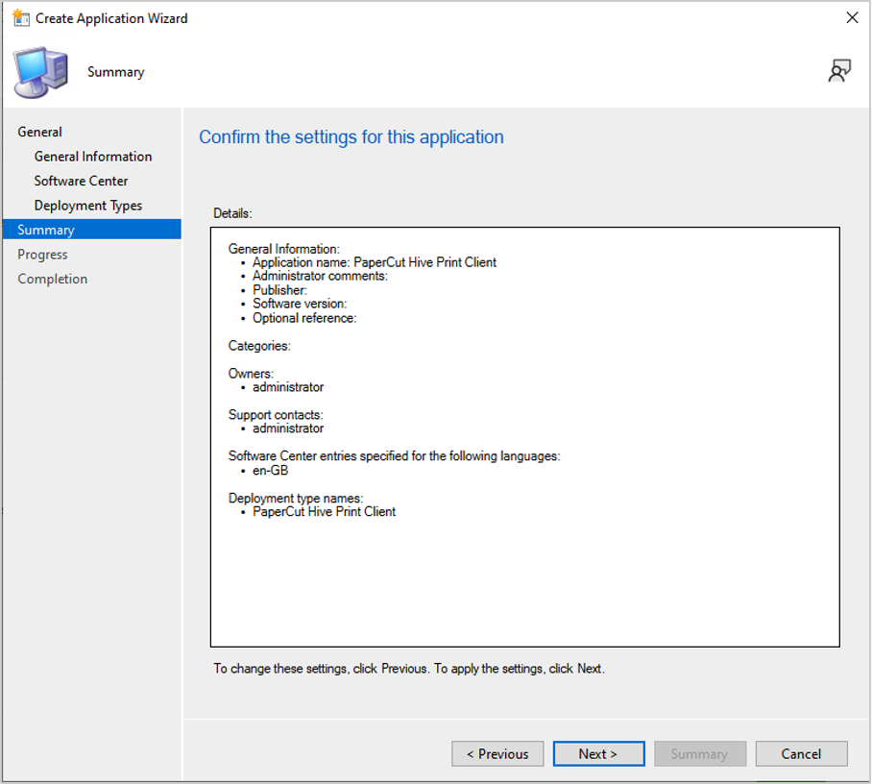Click the 'Categories:' heading in details
Viewport: 872px width, 784px height.
[x=259, y=346]
